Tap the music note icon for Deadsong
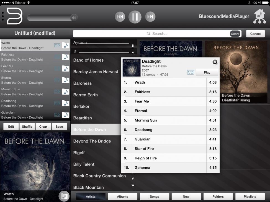Image resolution: width=270 pixels, height=202 pixels. (x=66, y=103)
